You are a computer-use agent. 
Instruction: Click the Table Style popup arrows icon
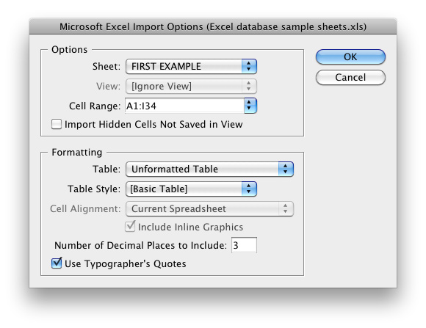(249, 189)
